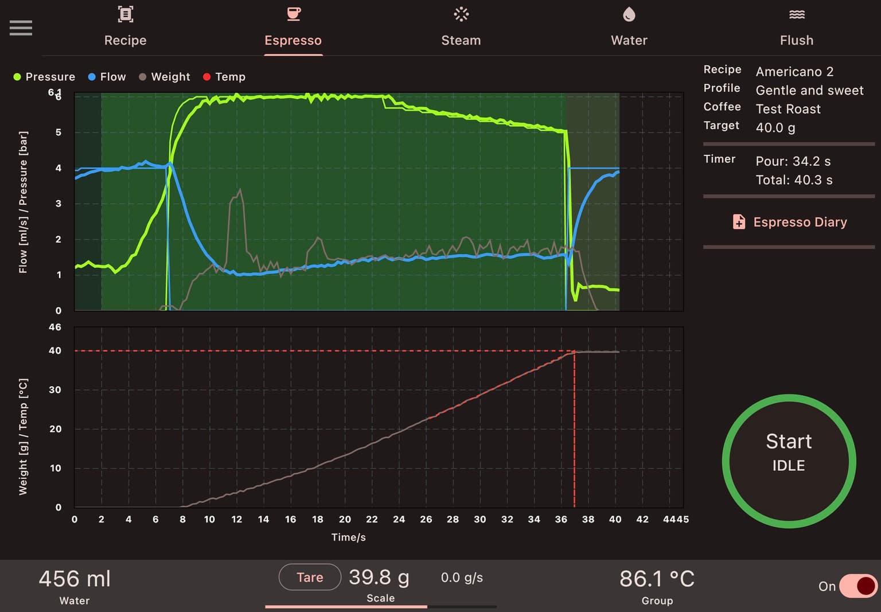Click the Profile field label

coord(722,88)
